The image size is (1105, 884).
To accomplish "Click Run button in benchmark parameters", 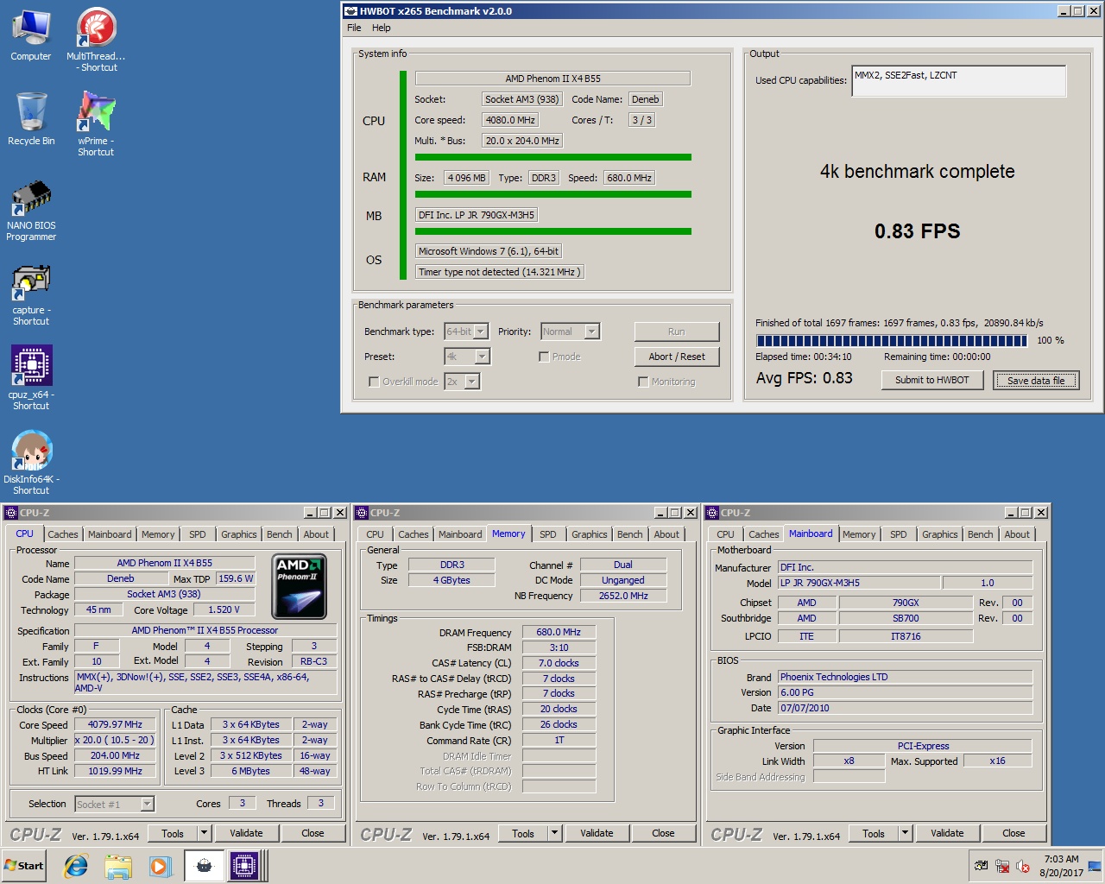I will click(676, 331).
